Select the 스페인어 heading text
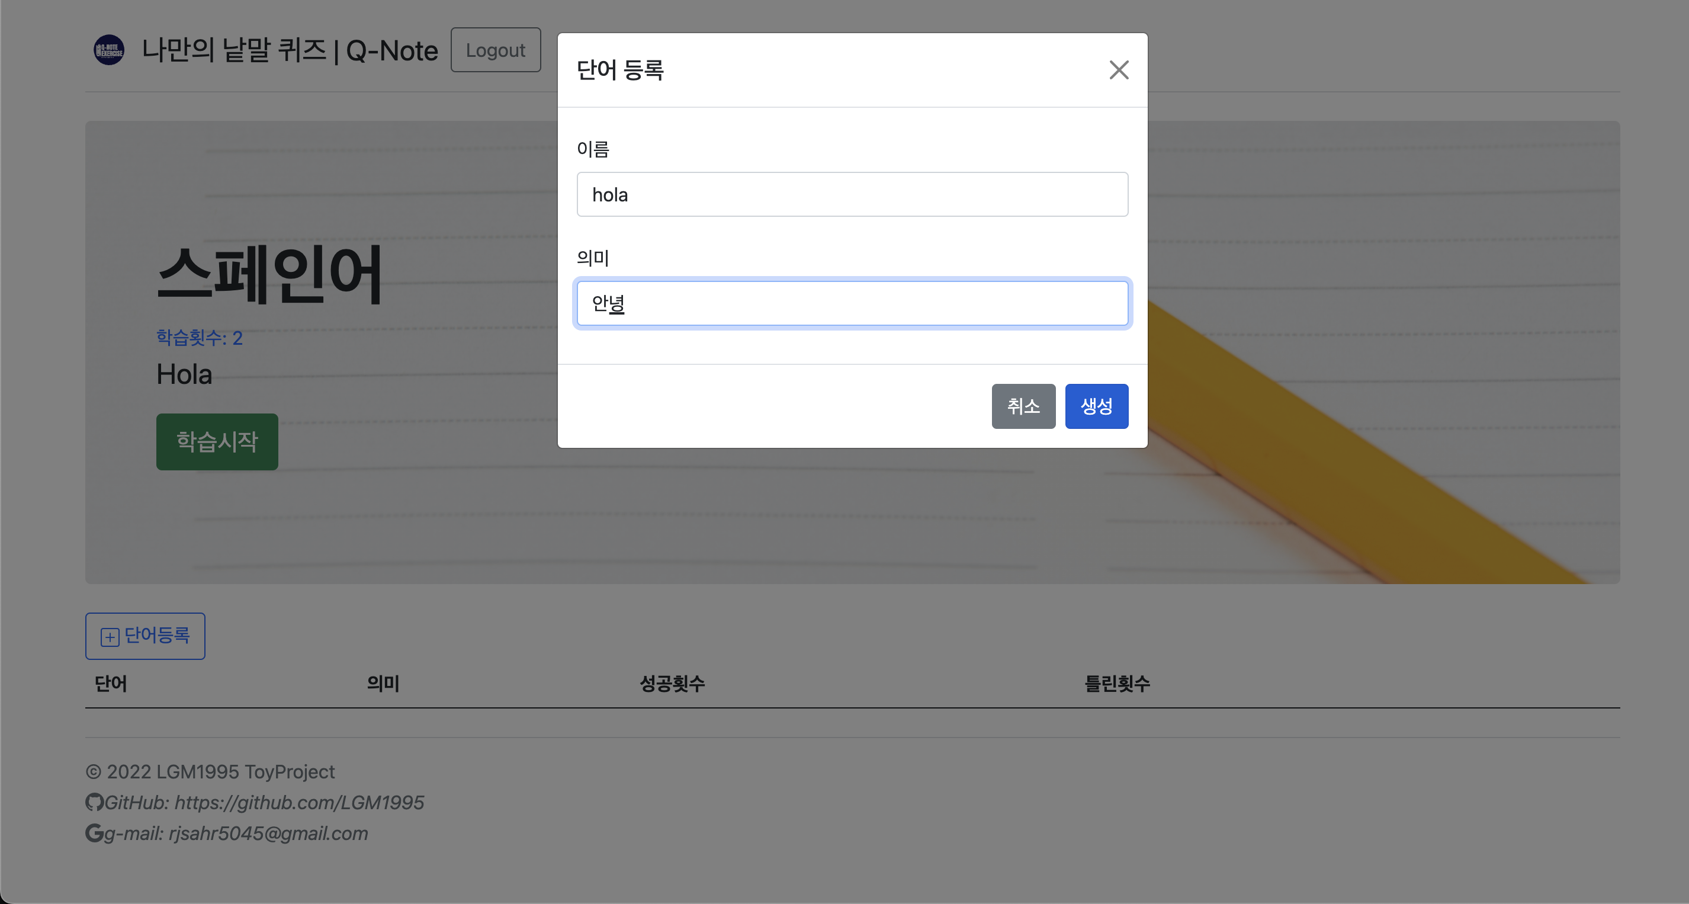 [x=269, y=274]
